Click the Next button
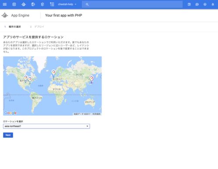 tap(8, 135)
